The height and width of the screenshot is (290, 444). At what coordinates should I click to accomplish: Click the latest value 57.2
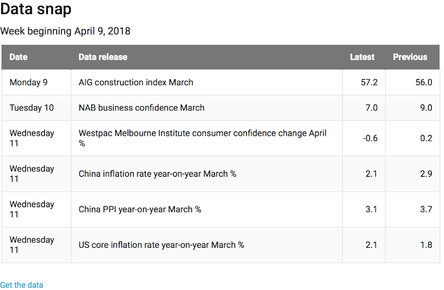tap(369, 83)
